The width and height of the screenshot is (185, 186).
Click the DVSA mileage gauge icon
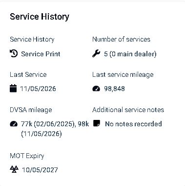14,124
